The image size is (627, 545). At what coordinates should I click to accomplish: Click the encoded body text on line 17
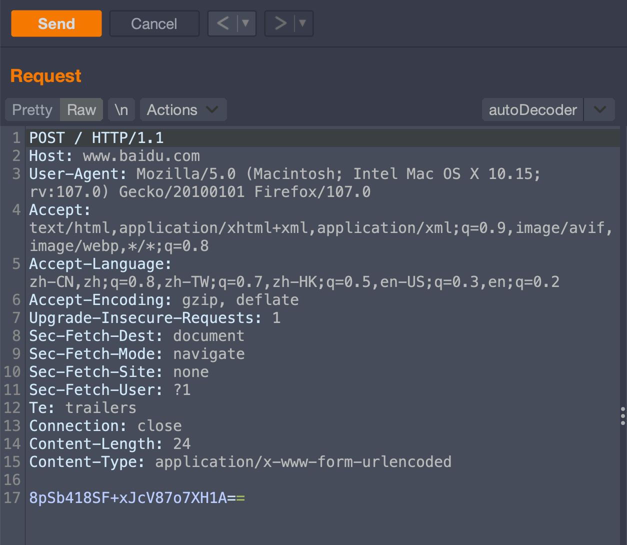(x=136, y=498)
